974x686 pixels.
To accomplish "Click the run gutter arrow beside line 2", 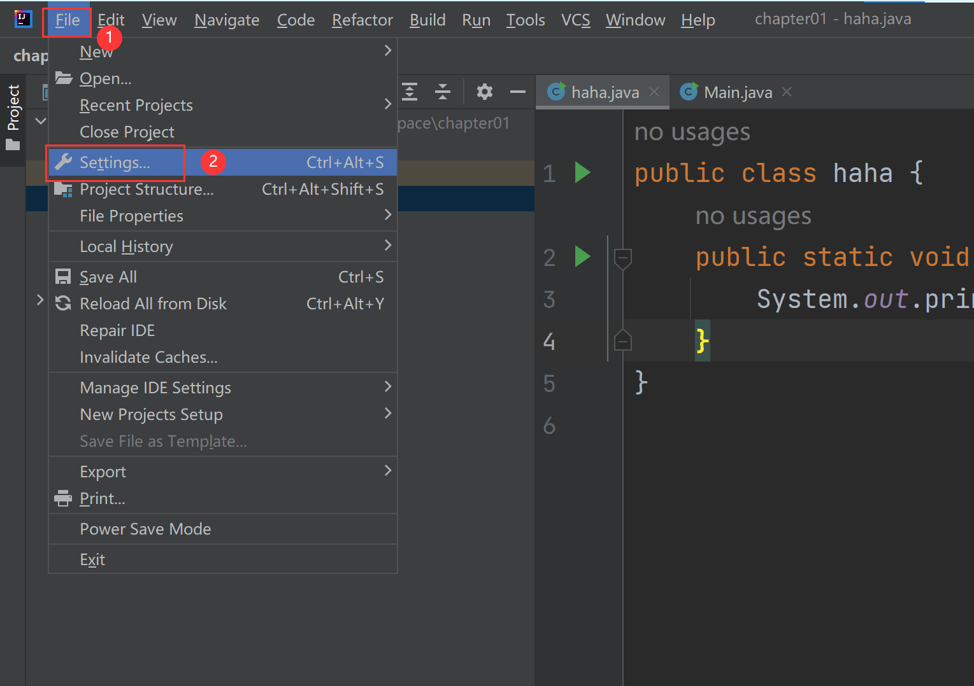I will tap(582, 256).
